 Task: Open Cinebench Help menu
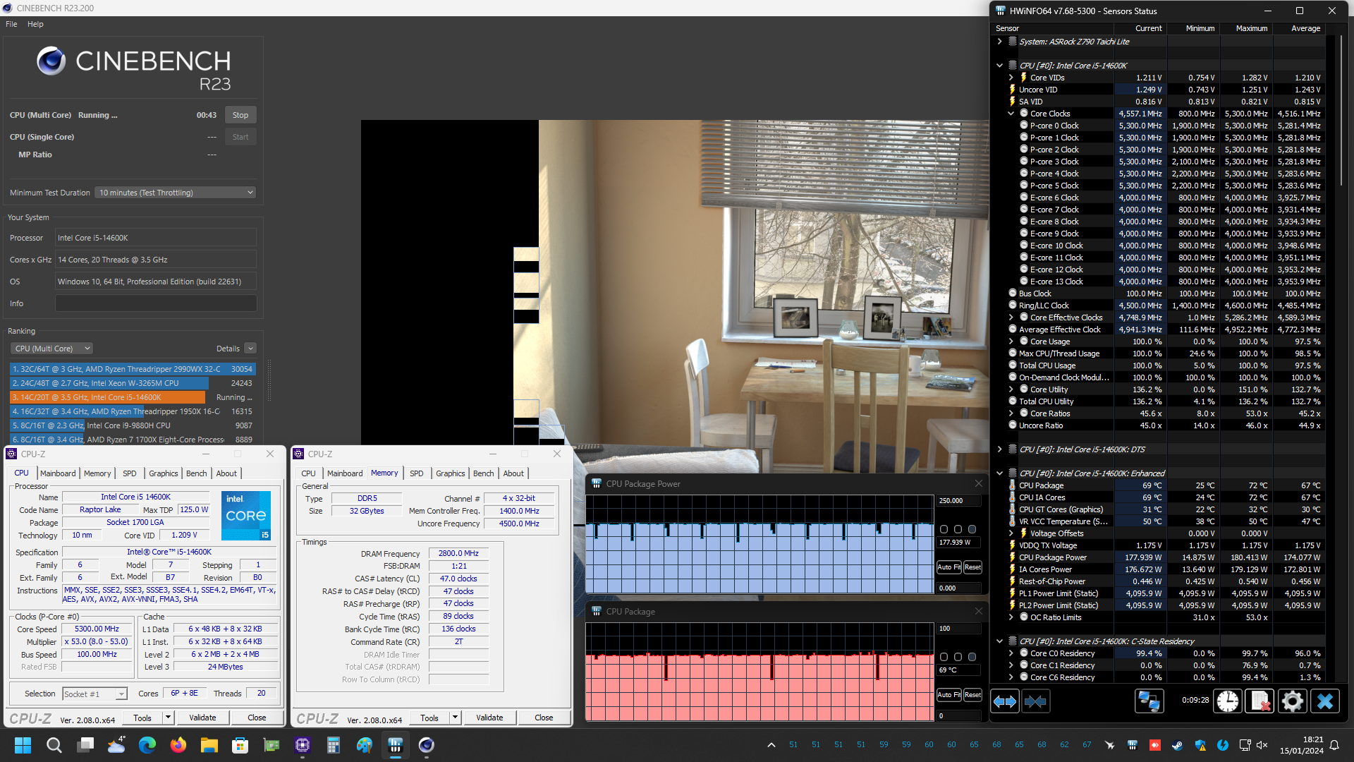(x=35, y=24)
